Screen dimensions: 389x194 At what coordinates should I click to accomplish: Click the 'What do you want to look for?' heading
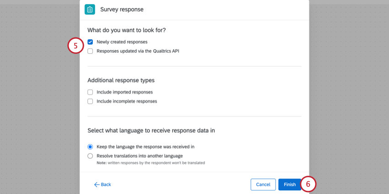pyautogui.click(x=126, y=30)
